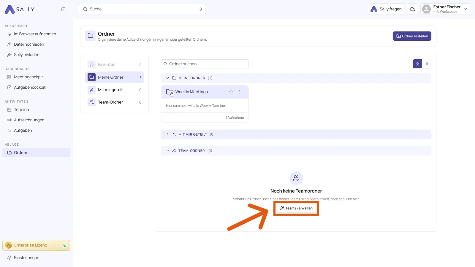Screen dimensions: 475x267
Task: Select the Mit mir geteilt filter
Action: 114,90
